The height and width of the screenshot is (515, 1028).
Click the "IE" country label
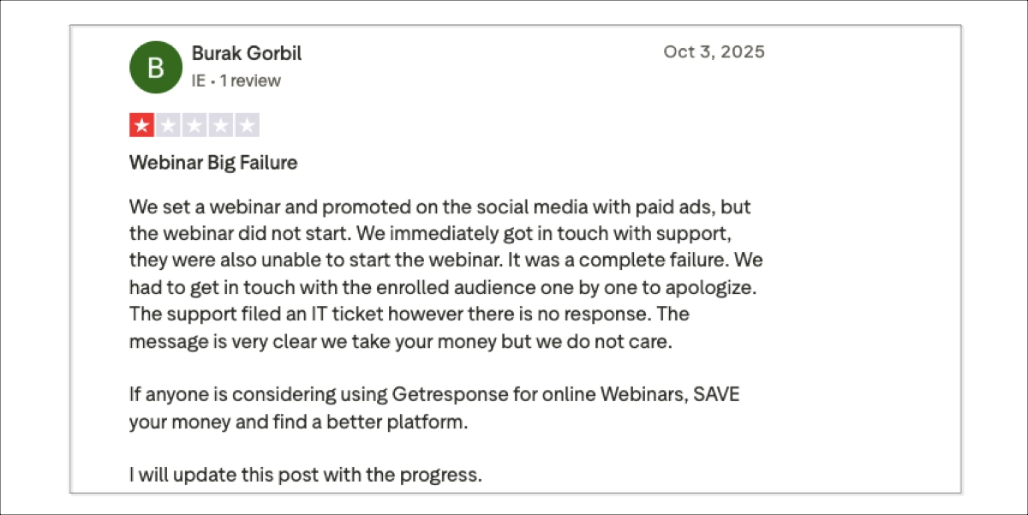coord(200,81)
